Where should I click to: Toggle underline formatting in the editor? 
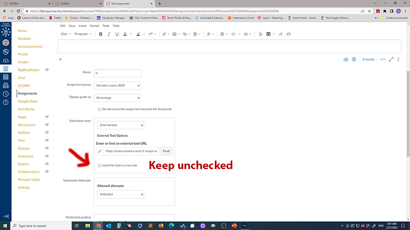pos(117,34)
